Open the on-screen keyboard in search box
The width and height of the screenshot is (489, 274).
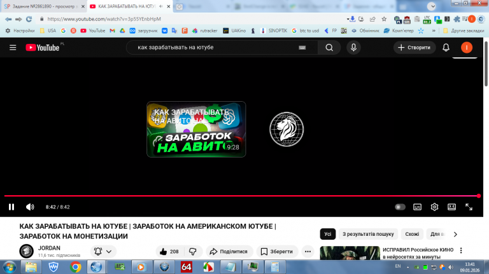pos(302,48)
